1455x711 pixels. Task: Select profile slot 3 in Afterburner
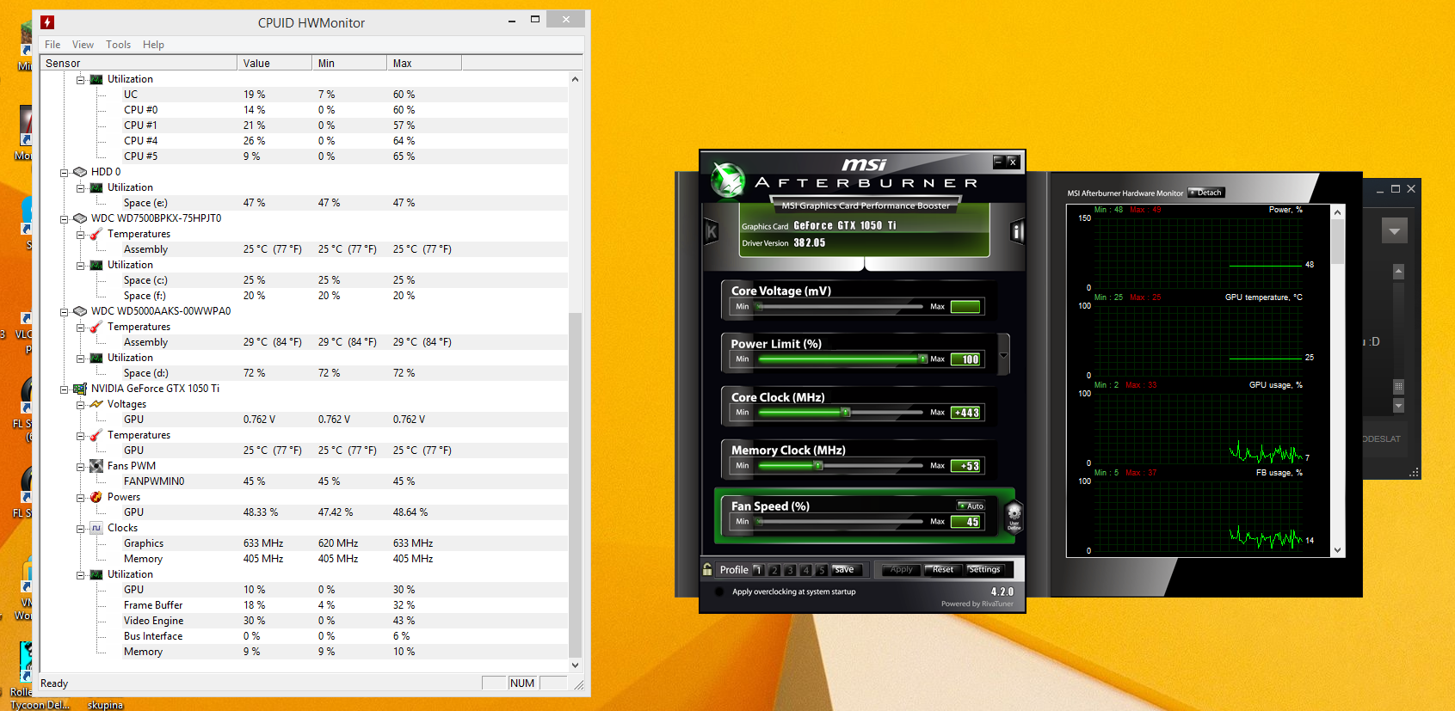[x=790, y=570]
